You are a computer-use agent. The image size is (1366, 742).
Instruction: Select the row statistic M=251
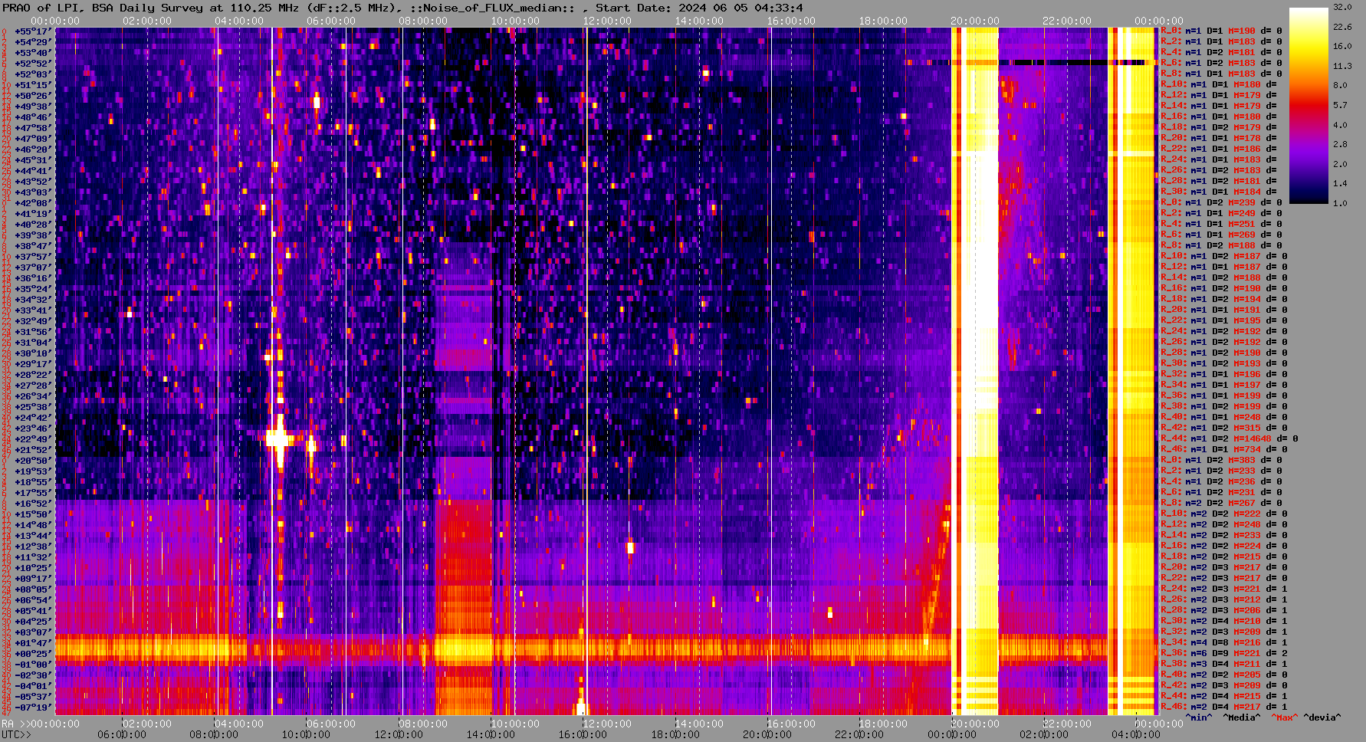[x=1241, y=225]
